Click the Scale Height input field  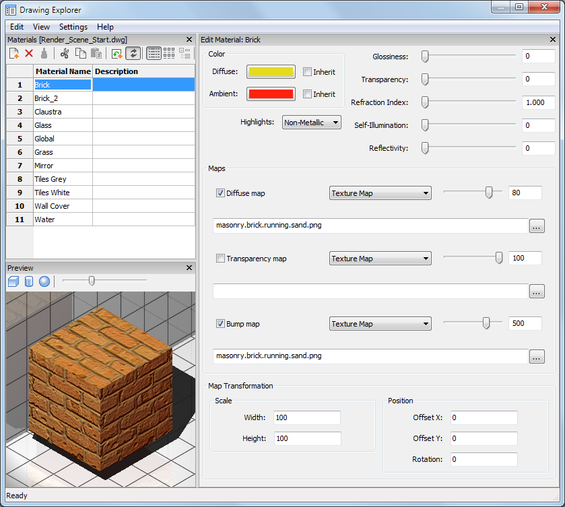point(307,438)
